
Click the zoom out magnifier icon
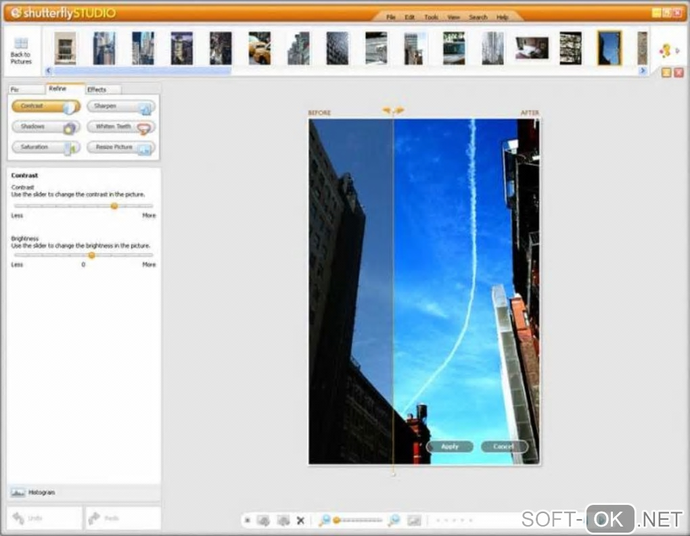[x=324, y=520]
